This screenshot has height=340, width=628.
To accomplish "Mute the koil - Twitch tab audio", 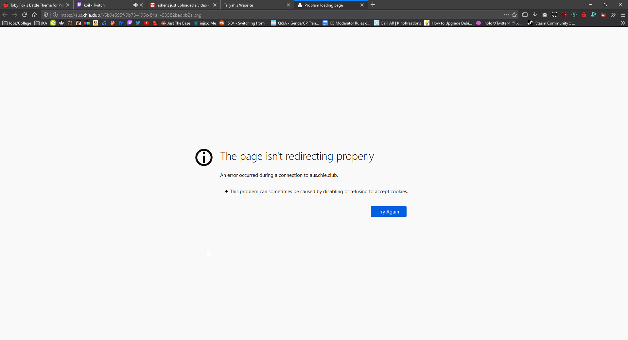I will (135, 5).
